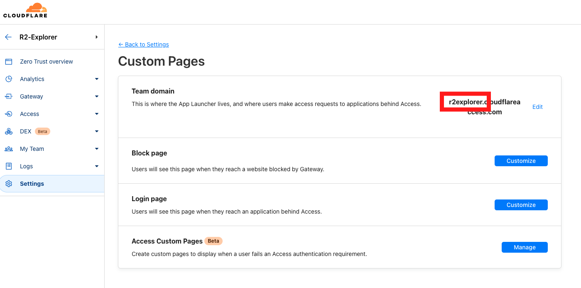
Task: Click text about website blocked by Gateway
Action: (x=228, y=169)
